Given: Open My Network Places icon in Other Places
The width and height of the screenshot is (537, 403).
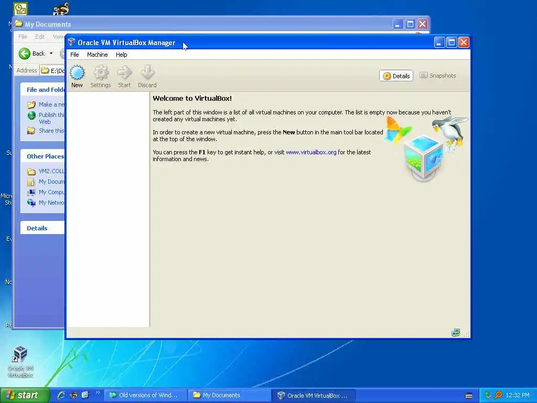Looking at the screenshot, I should coord(31,203).
